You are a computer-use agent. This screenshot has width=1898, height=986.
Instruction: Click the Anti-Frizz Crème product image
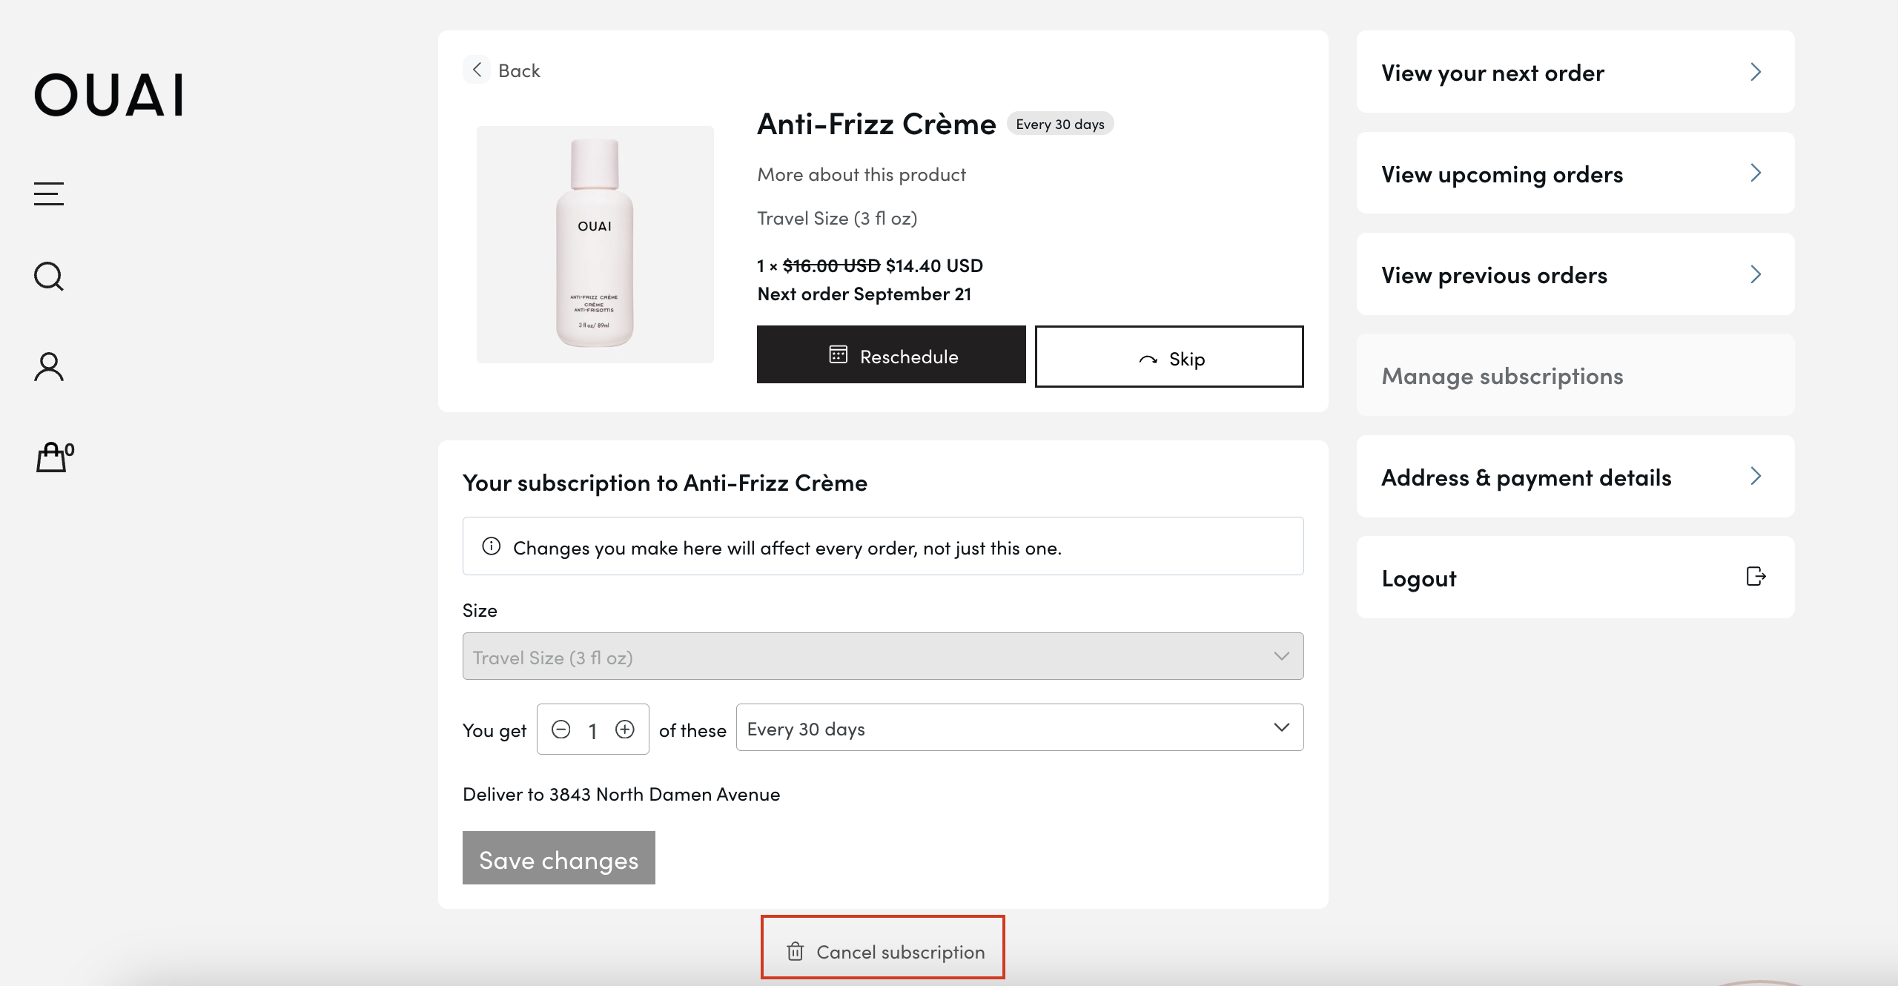595,245
